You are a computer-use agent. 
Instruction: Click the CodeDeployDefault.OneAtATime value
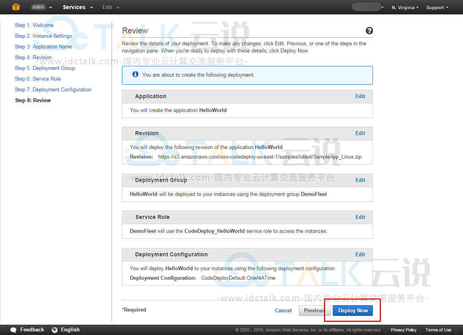coord(238,278)
